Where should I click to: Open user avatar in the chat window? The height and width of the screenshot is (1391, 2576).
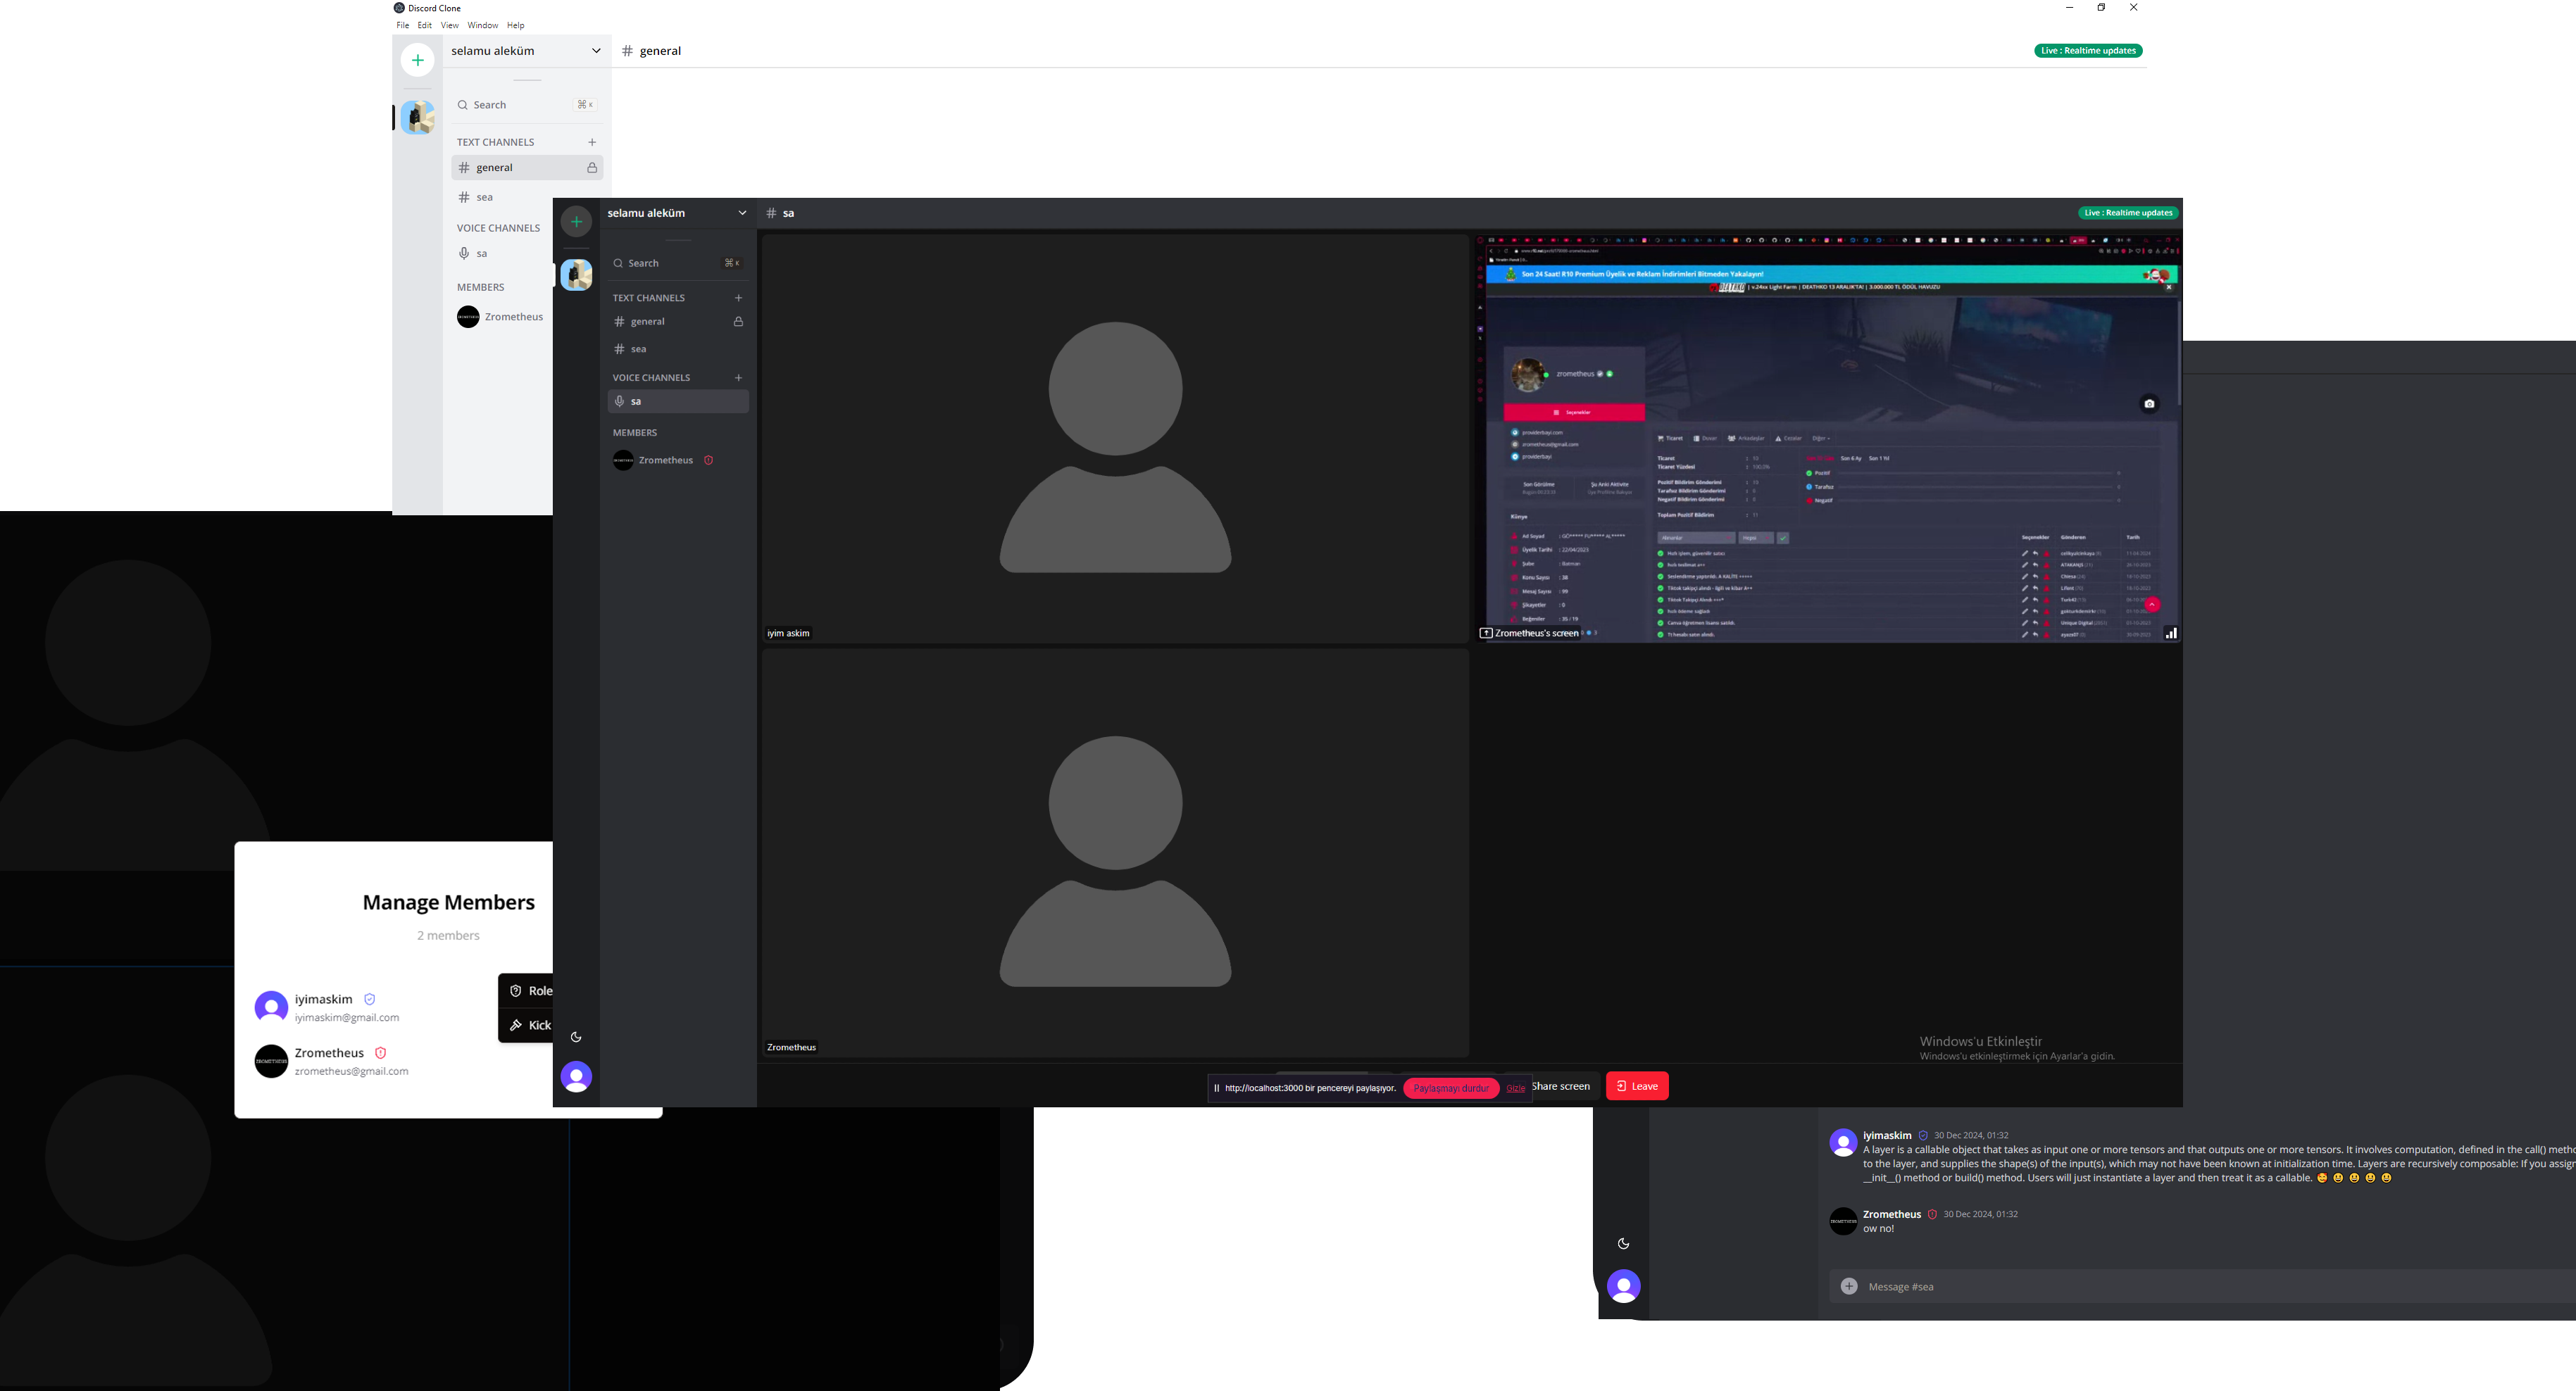[x=1623, y=1286]
